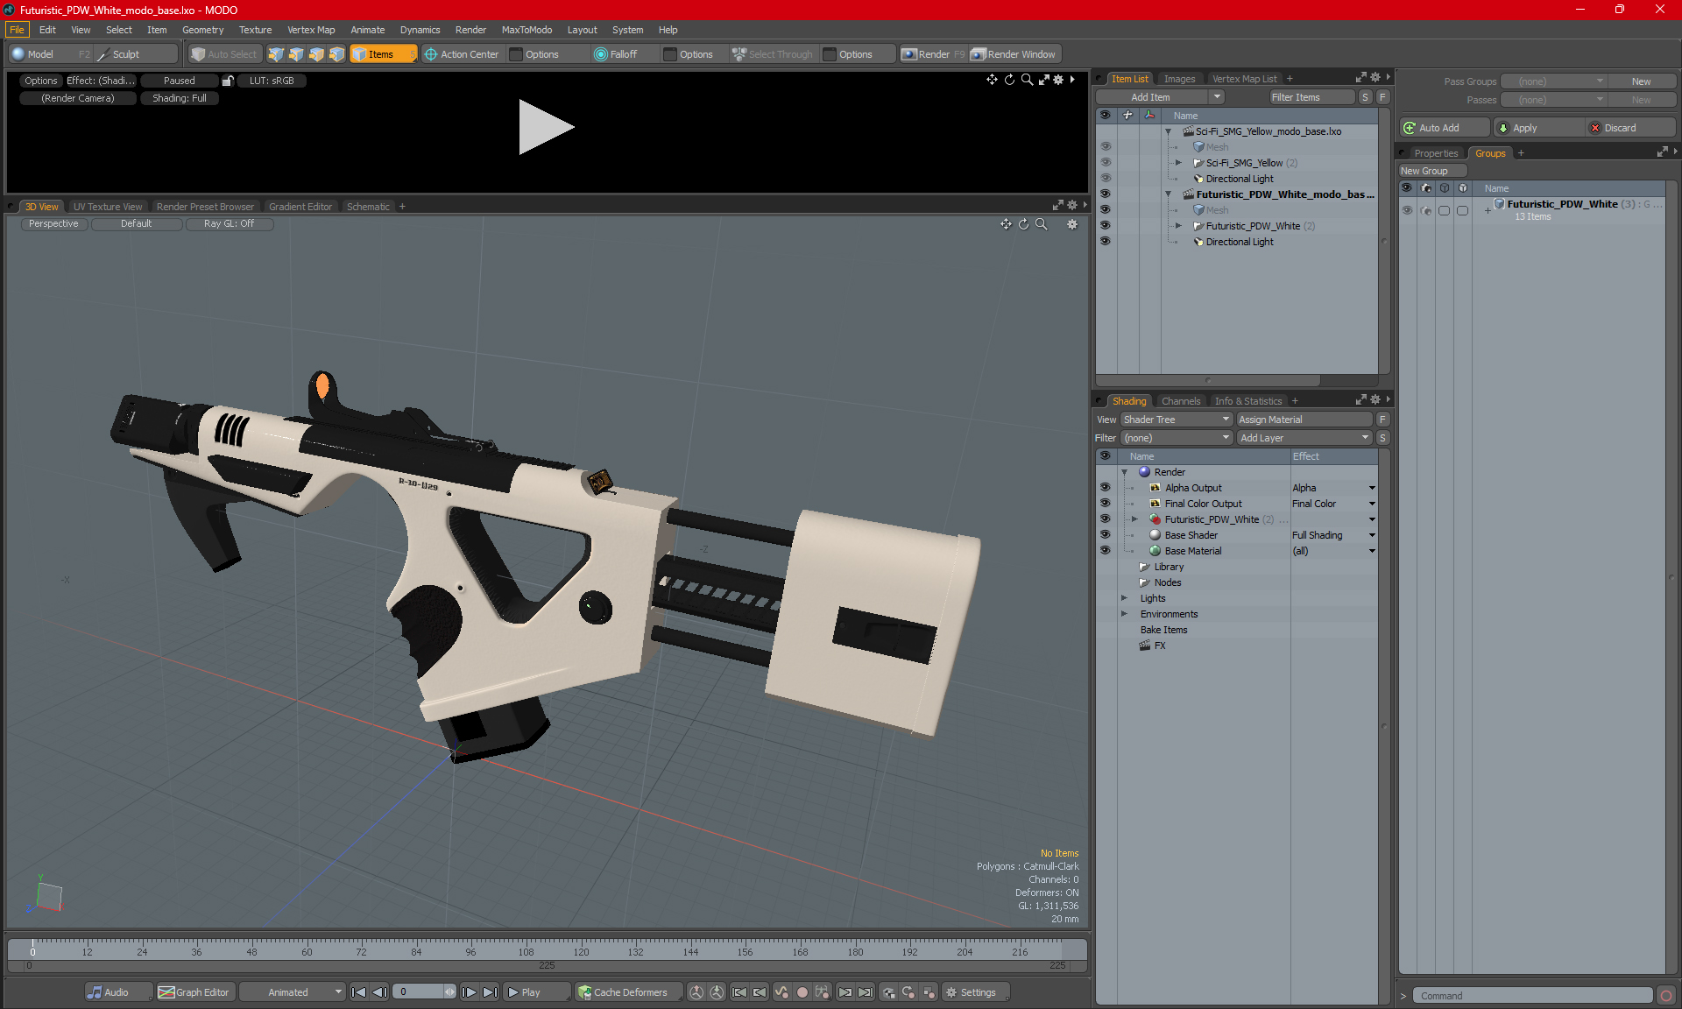
Task: Toggle the preview lock icon
Action: 228,81
